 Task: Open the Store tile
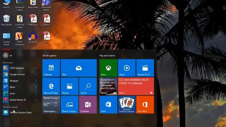(108, 105)
